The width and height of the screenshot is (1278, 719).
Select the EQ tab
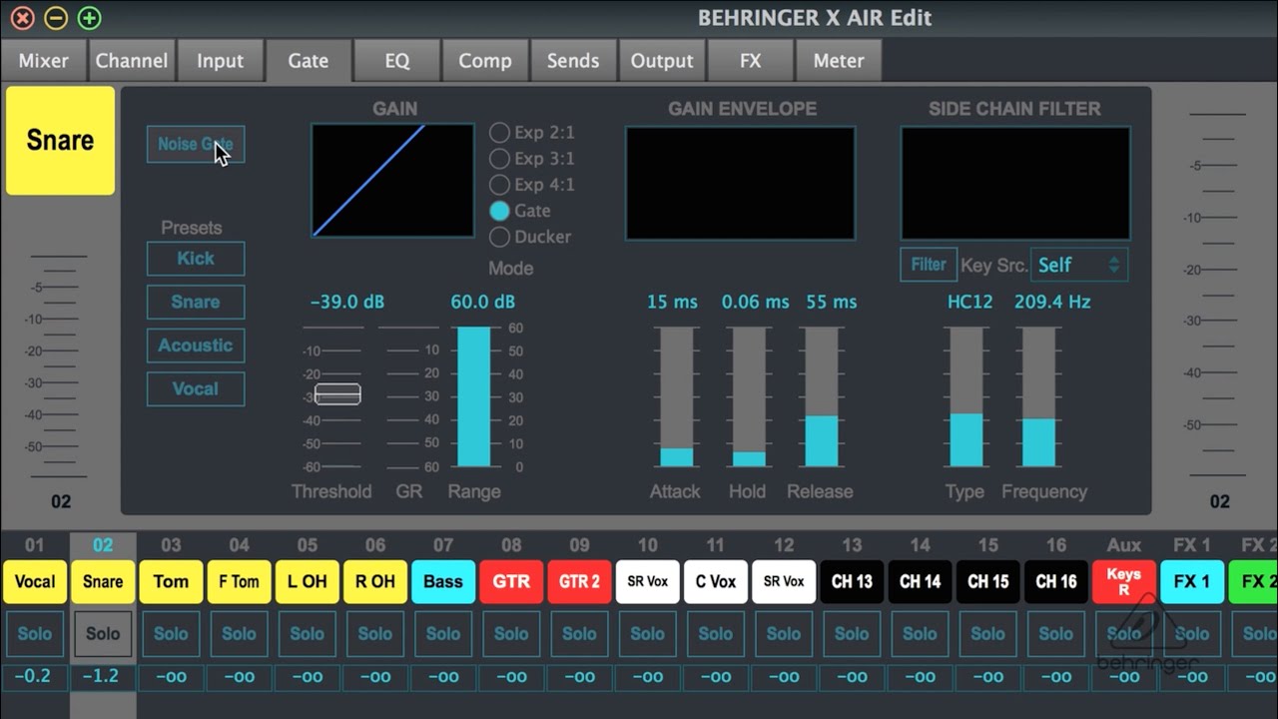397,61
